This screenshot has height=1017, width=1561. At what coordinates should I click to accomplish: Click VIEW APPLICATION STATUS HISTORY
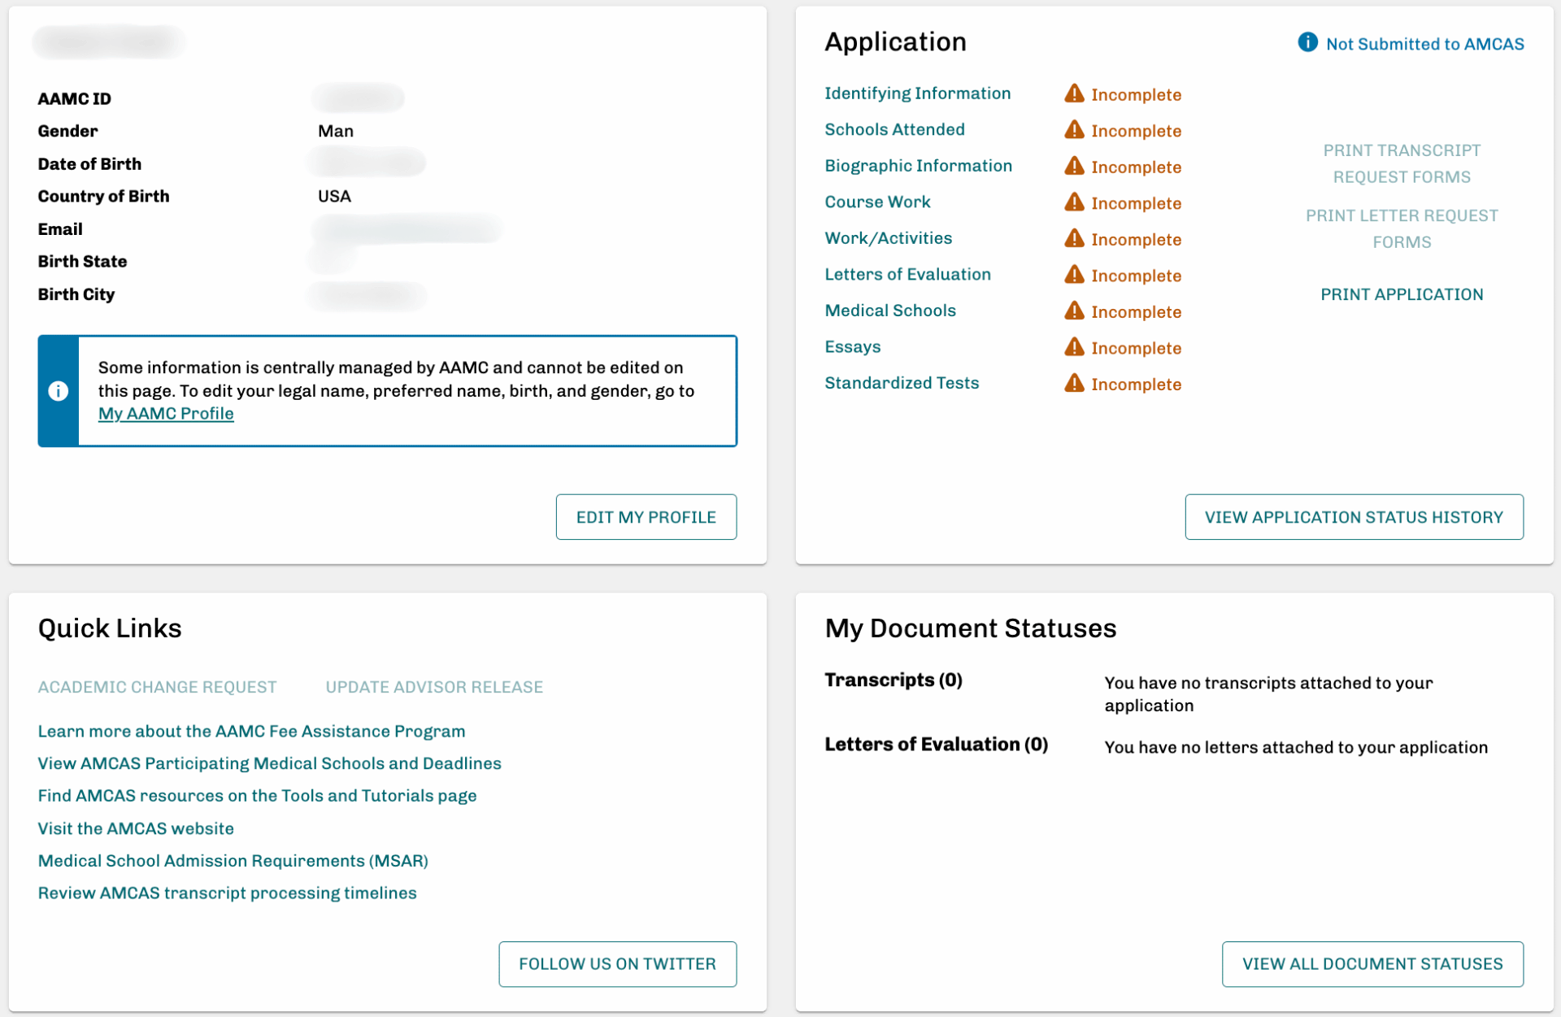point(1353,516)
